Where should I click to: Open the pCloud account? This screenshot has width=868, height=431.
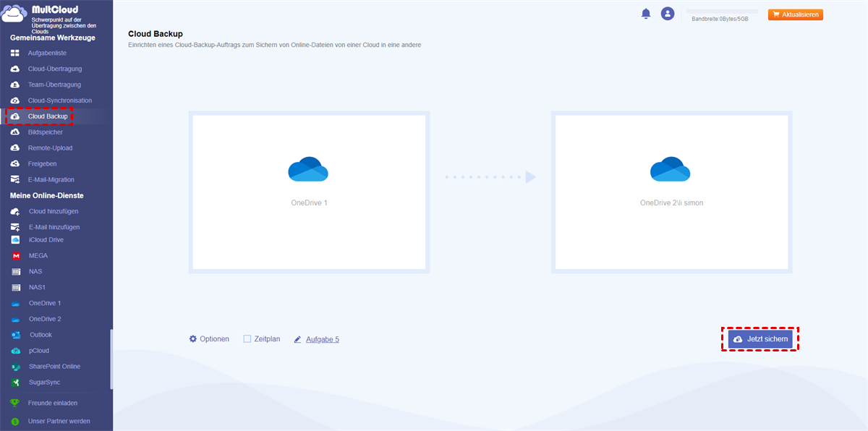coord(39,351)
